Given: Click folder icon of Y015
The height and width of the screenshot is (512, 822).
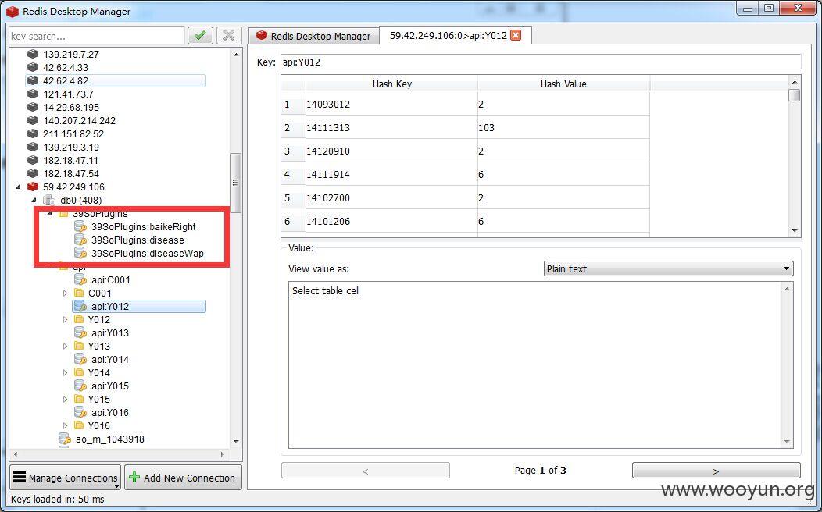Looking at the screenshot, I should [79, 399].
